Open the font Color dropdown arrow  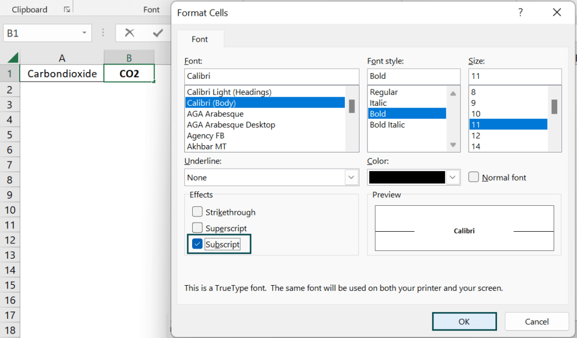452,178
